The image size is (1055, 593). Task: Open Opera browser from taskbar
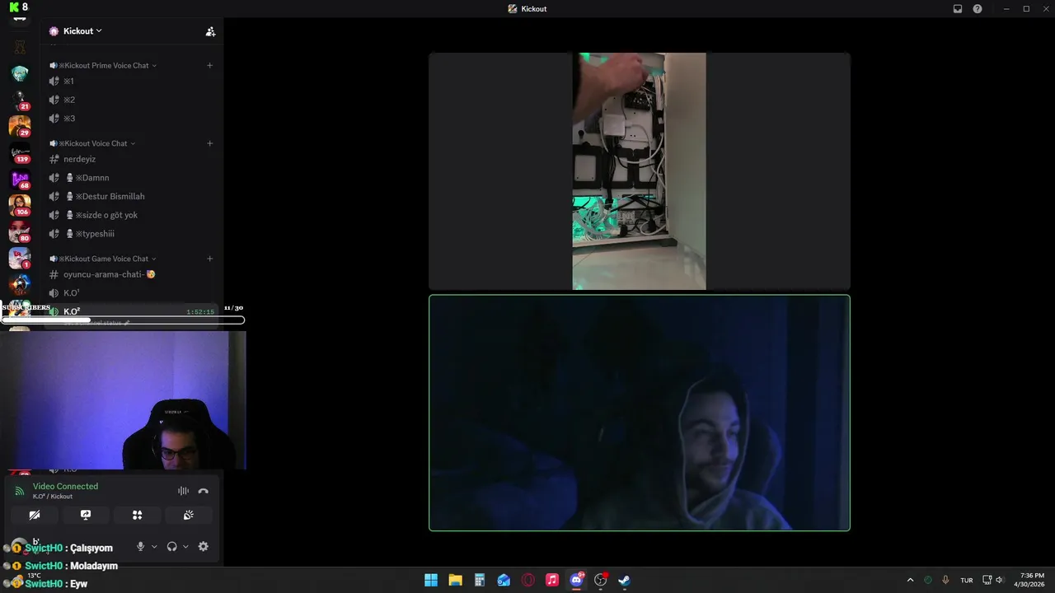(528, 580)
